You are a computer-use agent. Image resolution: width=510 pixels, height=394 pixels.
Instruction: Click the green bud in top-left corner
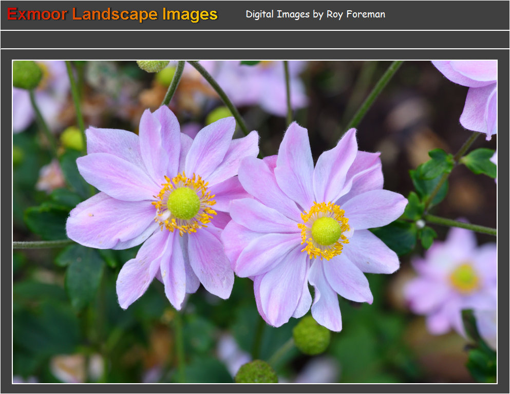27,74
